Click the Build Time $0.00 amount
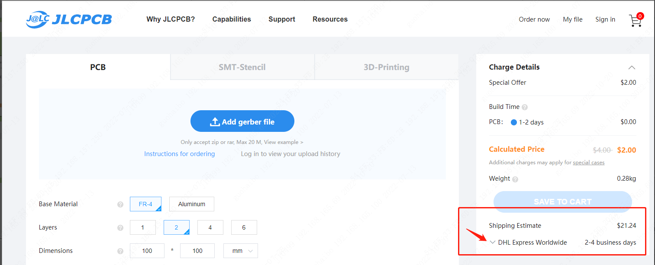 coord(628,122)
